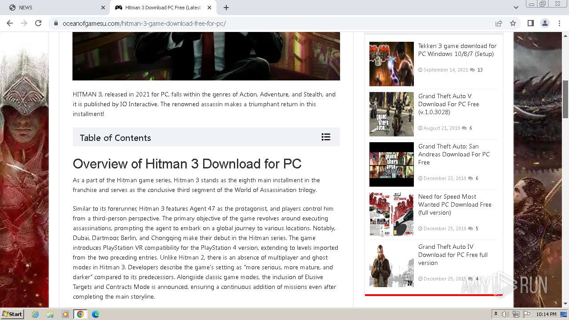Viewport: 569px width, 320px height.
Task: Open the tab search dropdown arrow
Action: 516,8
